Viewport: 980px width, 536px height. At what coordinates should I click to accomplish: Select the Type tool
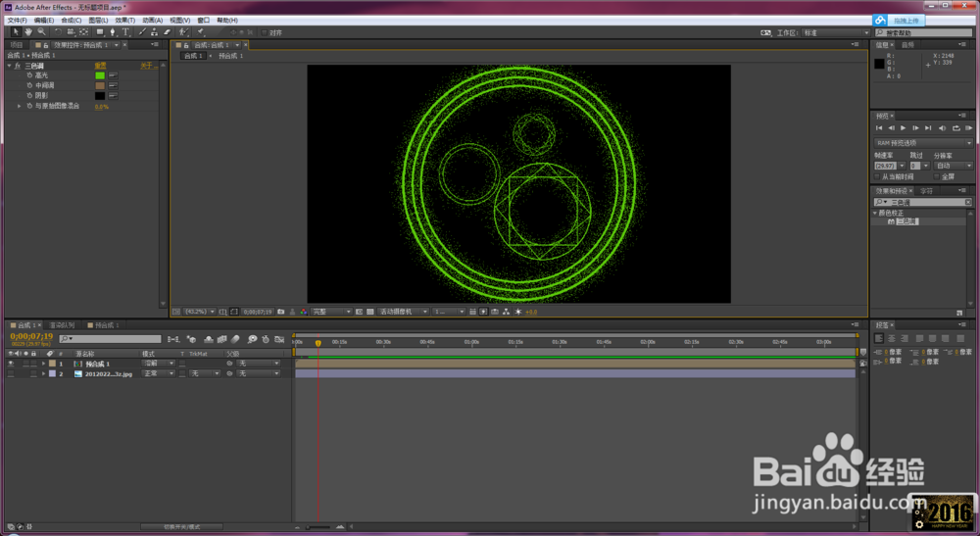(125, 32)
